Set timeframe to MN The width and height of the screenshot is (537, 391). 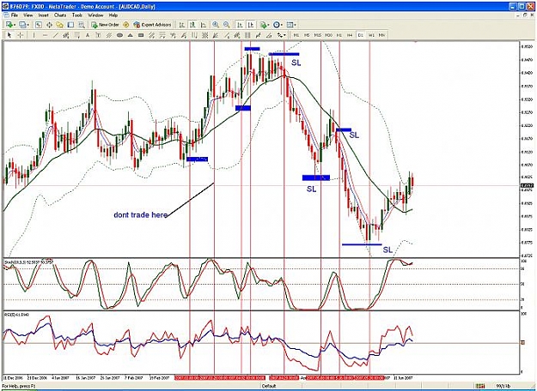coord(381,35)
